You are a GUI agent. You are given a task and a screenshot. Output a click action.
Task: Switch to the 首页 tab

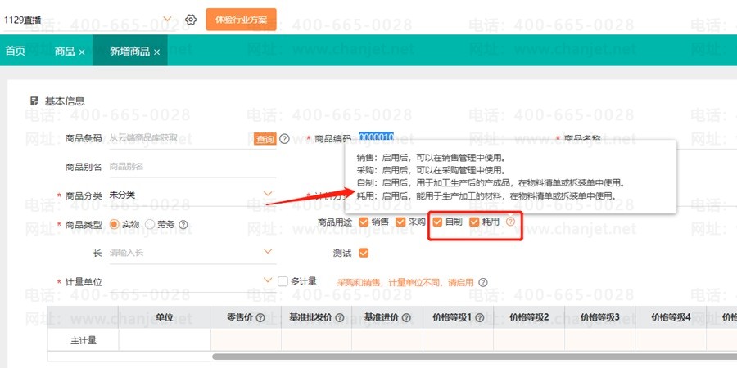(x=16, y=52)
